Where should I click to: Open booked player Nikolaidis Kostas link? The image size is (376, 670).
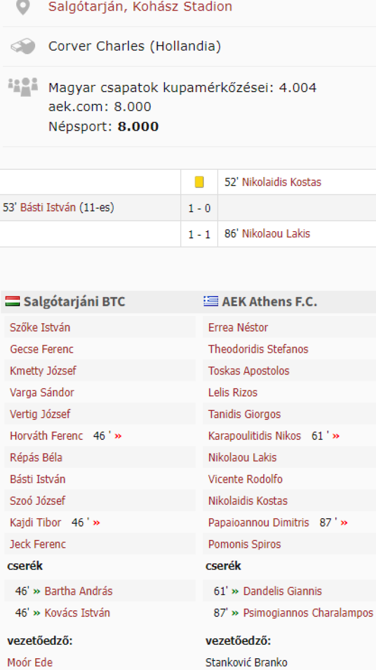tap(281, 182)
